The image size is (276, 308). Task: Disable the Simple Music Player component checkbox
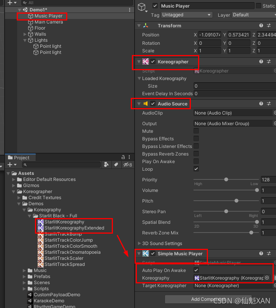click(x=153, y=254)
